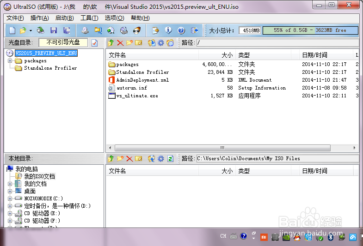The width and height of the screenshot is (363, 246).
Task: Click gear properties icon in disc toolbar
Action: coord(160,43)
